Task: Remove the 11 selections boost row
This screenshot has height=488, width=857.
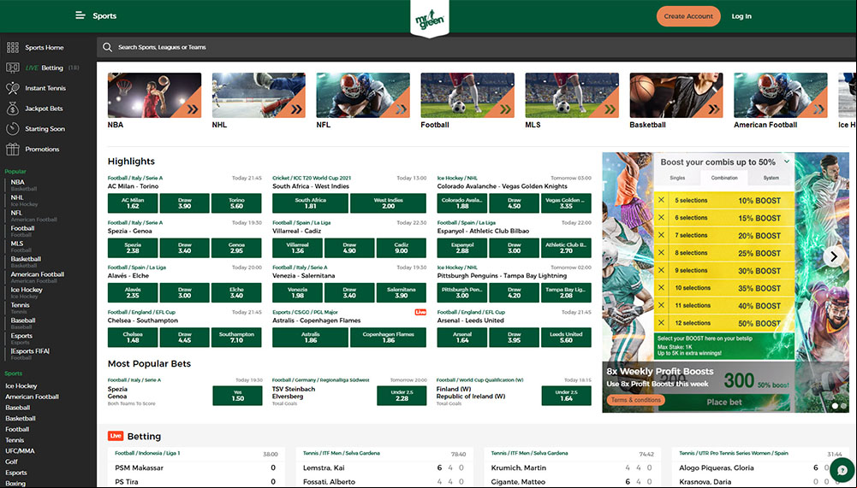Action: 661,305
